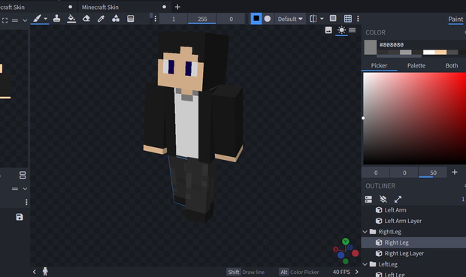Pick the light gray recent color swatch

coord(405,53)
